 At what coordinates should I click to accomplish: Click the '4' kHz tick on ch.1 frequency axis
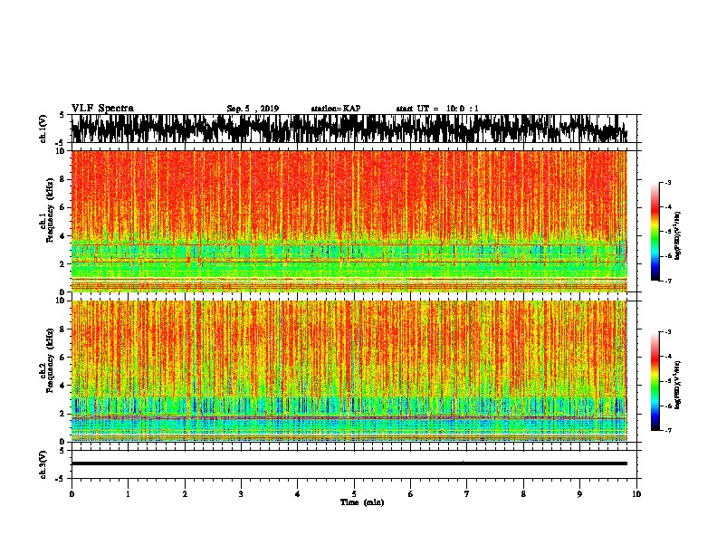(x=62, y=236)
